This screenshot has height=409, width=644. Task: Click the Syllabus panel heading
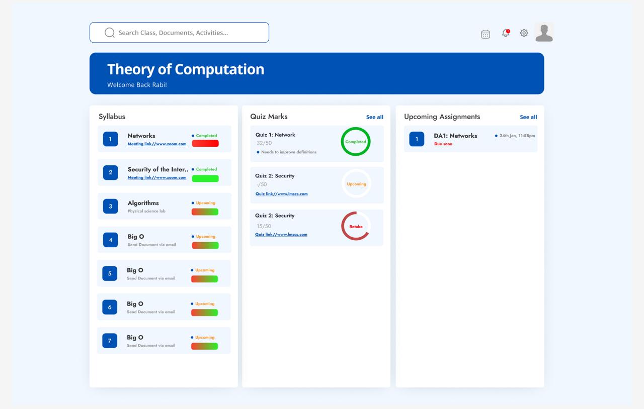pyautogui.click(x=112, y=117)
